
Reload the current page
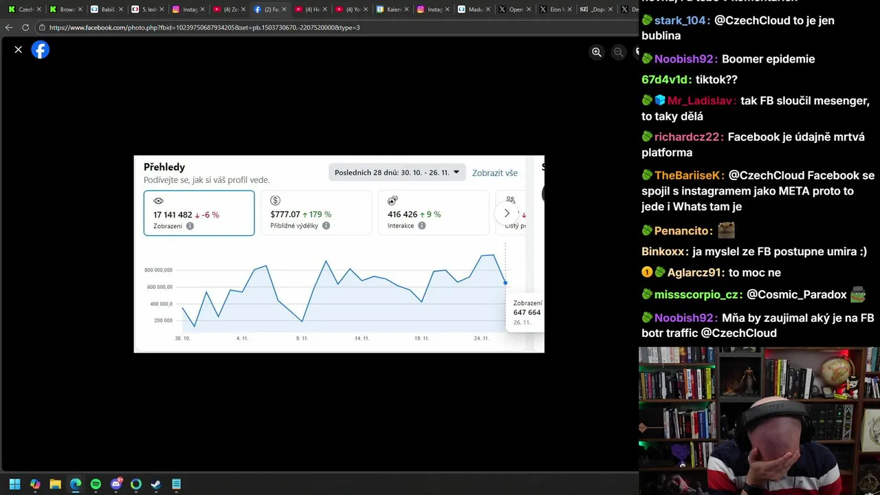(x=25, y=27)
